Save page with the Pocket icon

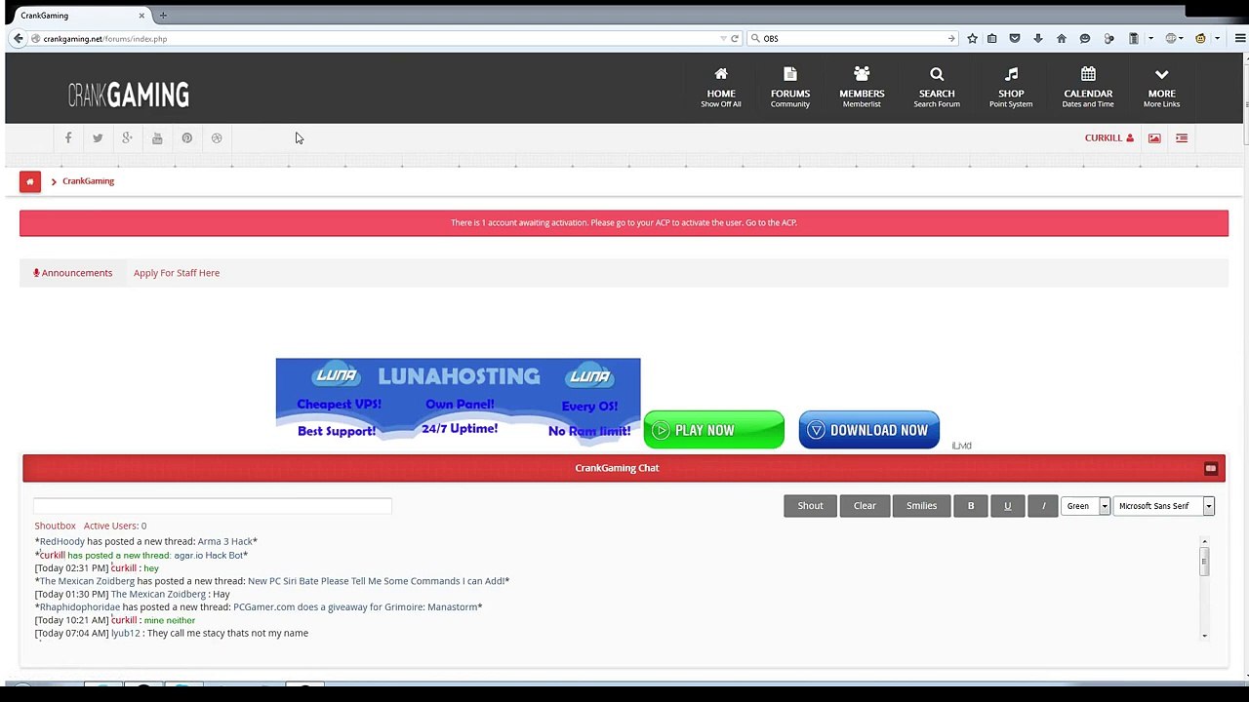(x=1015, y=39)
